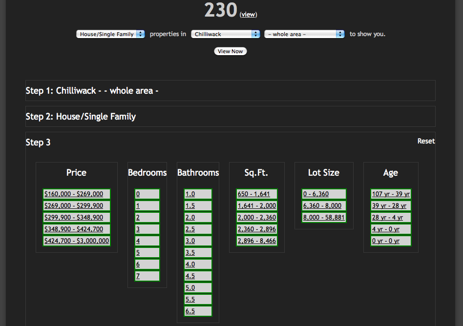This screenshot has height=326, width=463.
Task: Click the Age column heading
Action: pyautogui.click(x=391, y=173)
